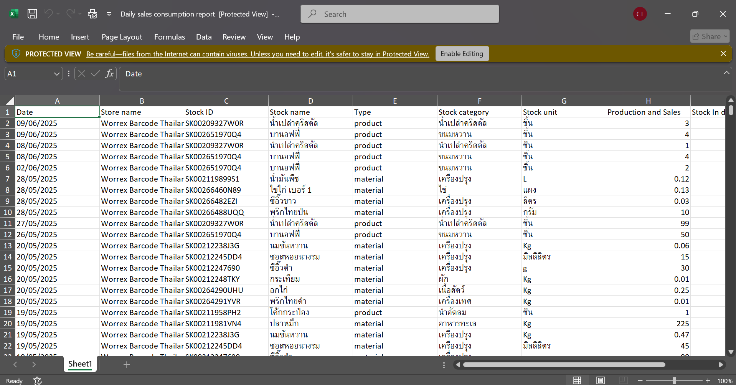Switch to Page Break Preview icon

point(624,380)
